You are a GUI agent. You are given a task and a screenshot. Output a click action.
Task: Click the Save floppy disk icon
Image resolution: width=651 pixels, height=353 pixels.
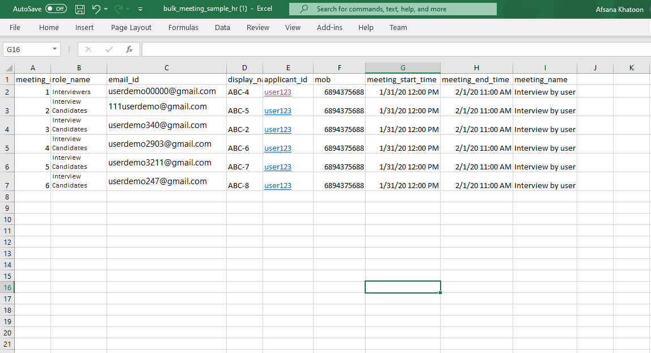click(80, 9)
